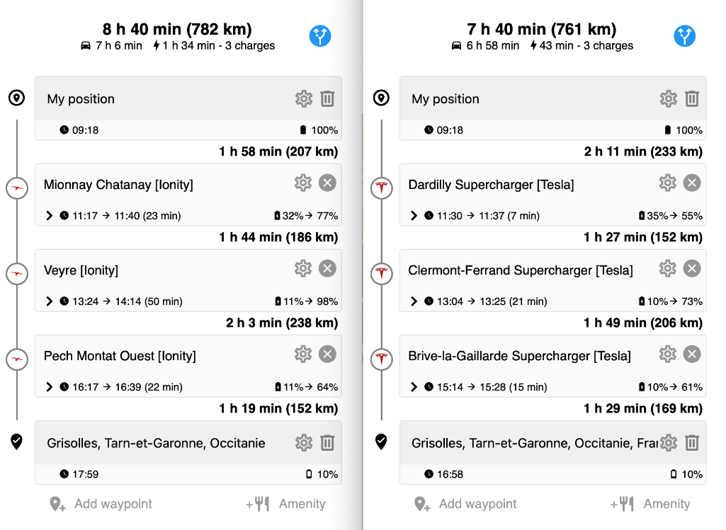Remove the Veyre Ionity charging stop
This screenshot has width=726, height=530.
[x=327, y=269]
